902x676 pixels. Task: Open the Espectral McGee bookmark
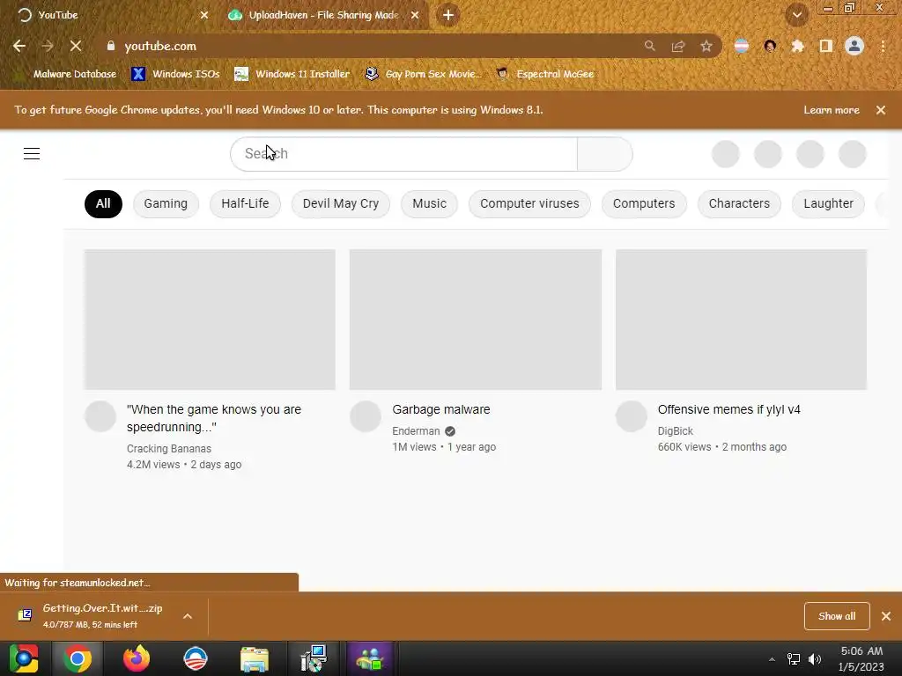tap(545, 74)
